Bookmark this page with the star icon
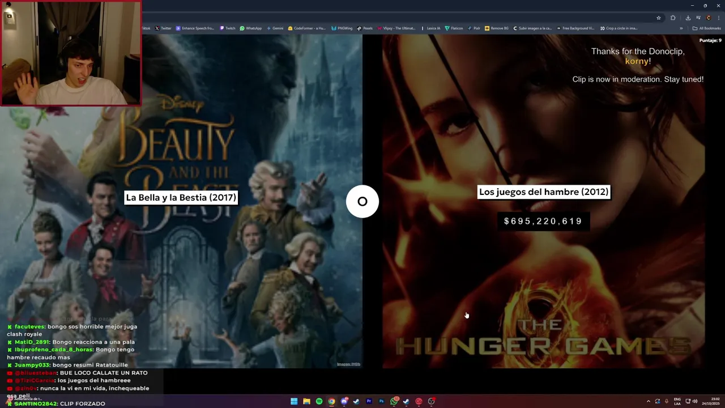 [659, 18]
